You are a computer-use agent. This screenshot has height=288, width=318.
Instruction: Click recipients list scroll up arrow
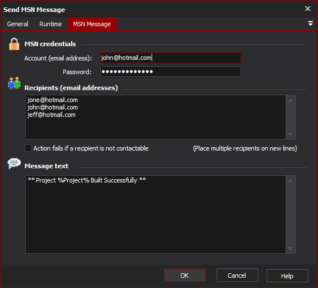tap(291, 100)
